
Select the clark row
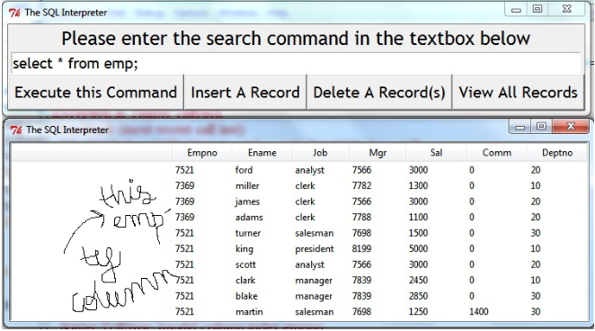299,280
